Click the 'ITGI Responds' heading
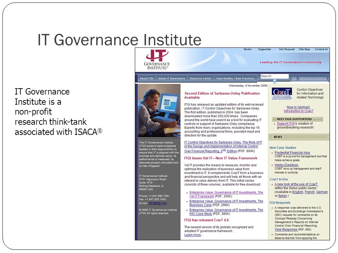Image resolution: width=338 pixels, height=253 pixels. coord(280,203)
